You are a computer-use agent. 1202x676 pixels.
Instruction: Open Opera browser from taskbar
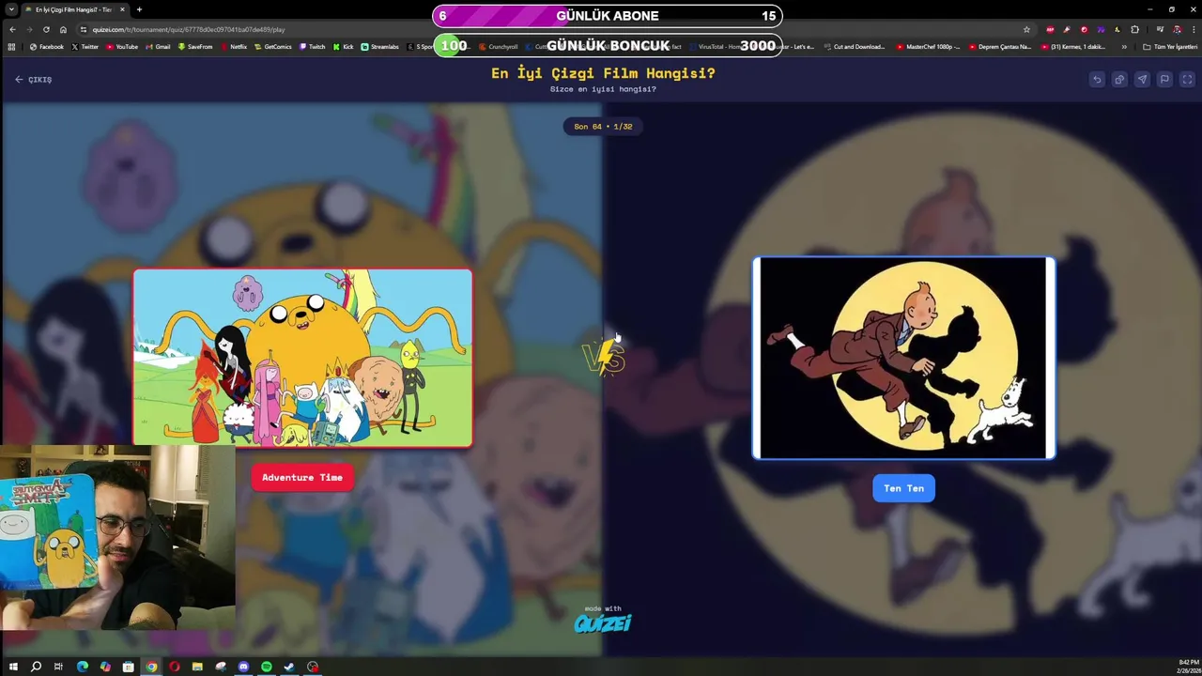(x=174, y=667)
